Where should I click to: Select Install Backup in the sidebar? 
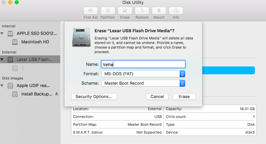pos(37,94)
